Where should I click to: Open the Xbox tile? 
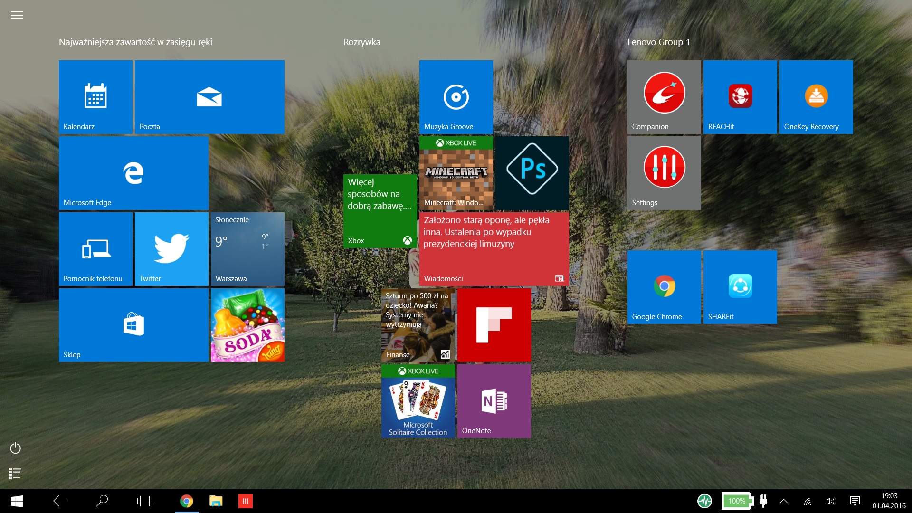380,211
